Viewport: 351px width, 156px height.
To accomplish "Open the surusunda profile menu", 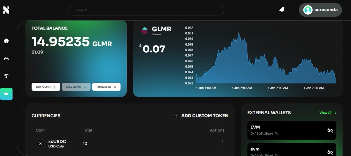I will pyautogui.click(x=320, y=10).
